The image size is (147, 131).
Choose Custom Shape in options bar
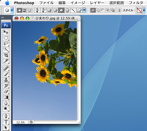click(79, 10)
